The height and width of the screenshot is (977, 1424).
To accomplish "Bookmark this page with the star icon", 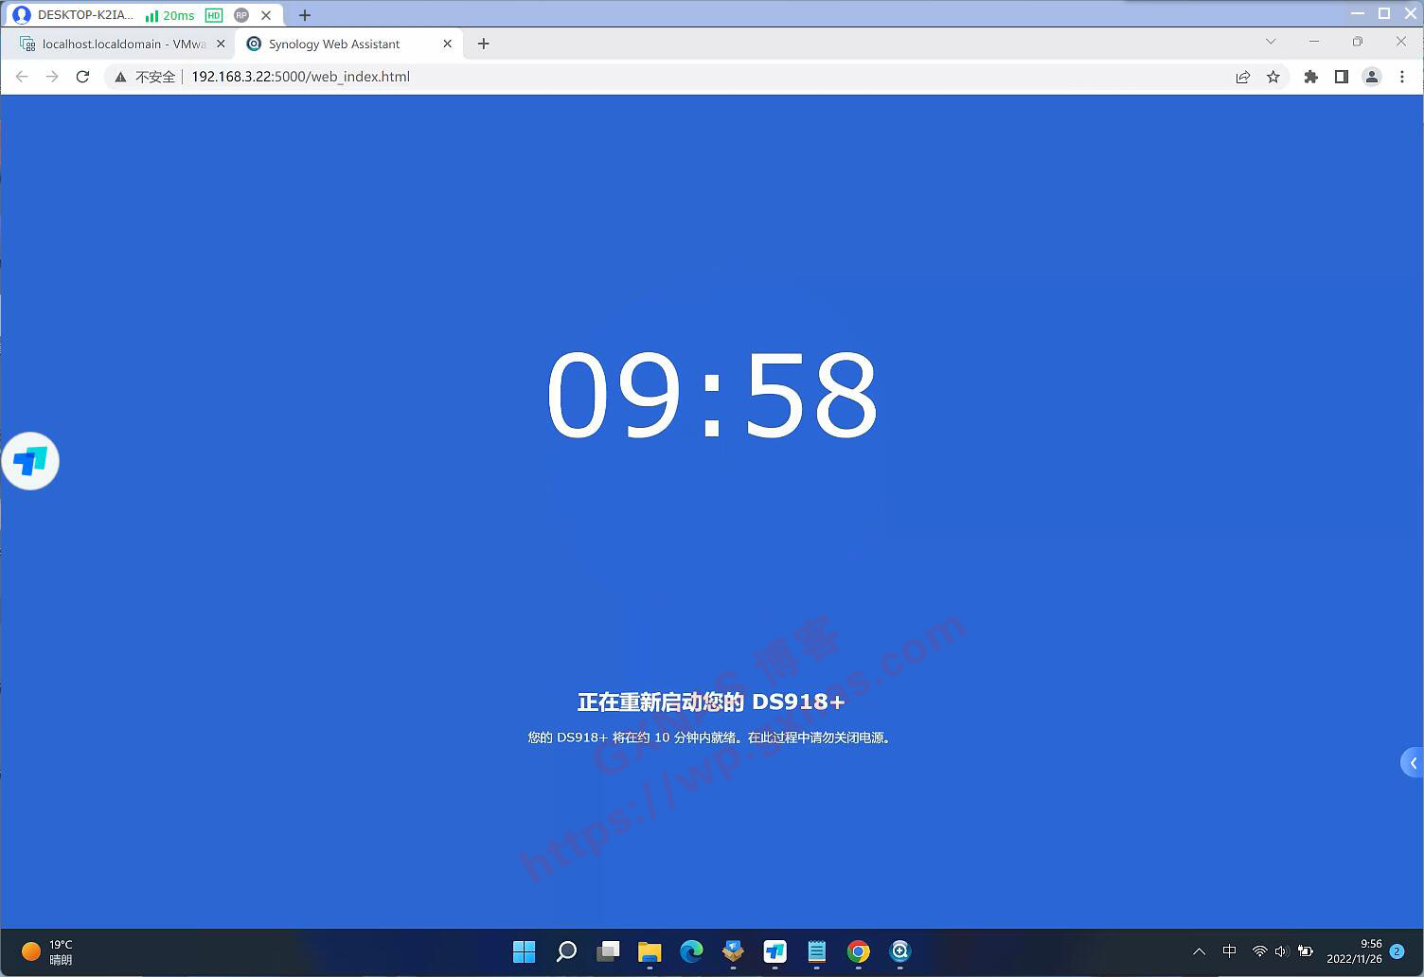I will click(x=1273, y=77).
